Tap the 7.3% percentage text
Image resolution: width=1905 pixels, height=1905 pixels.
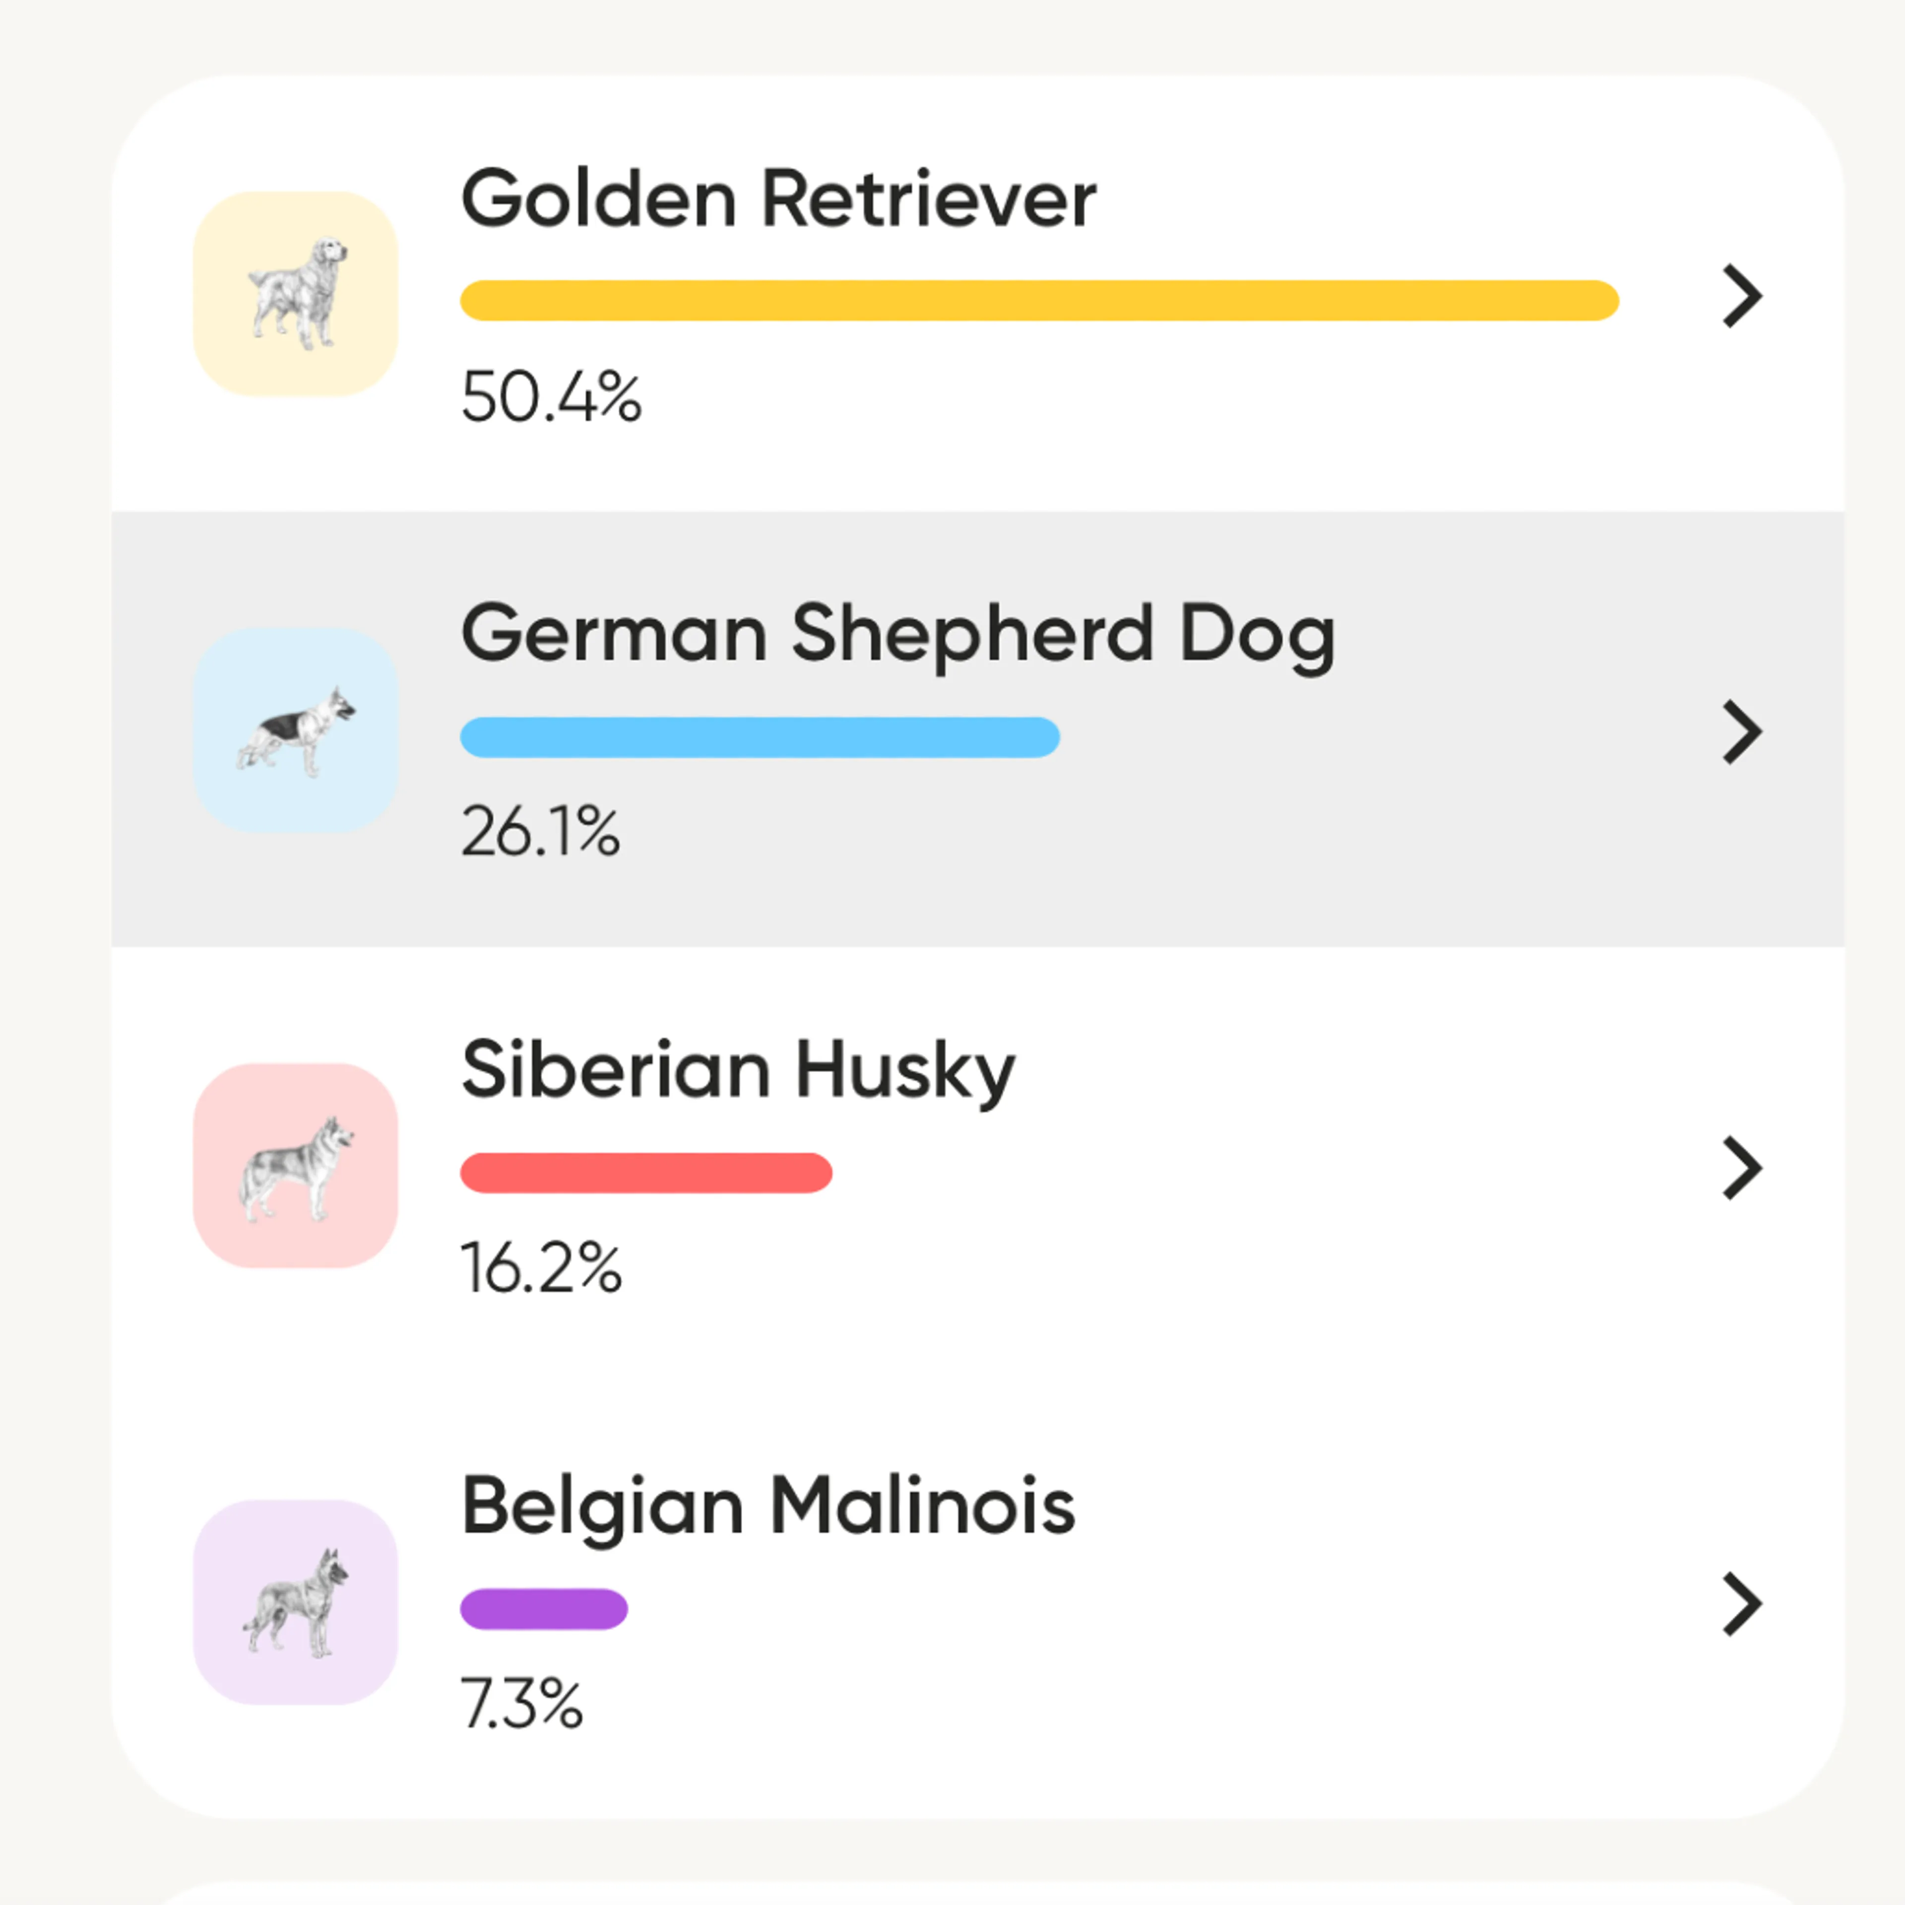click(521, 1704)
